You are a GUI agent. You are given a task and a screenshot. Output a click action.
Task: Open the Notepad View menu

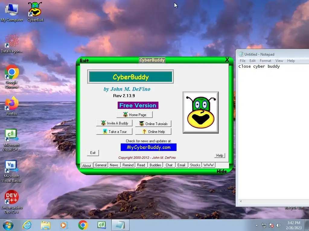click(x=279, y=61)
